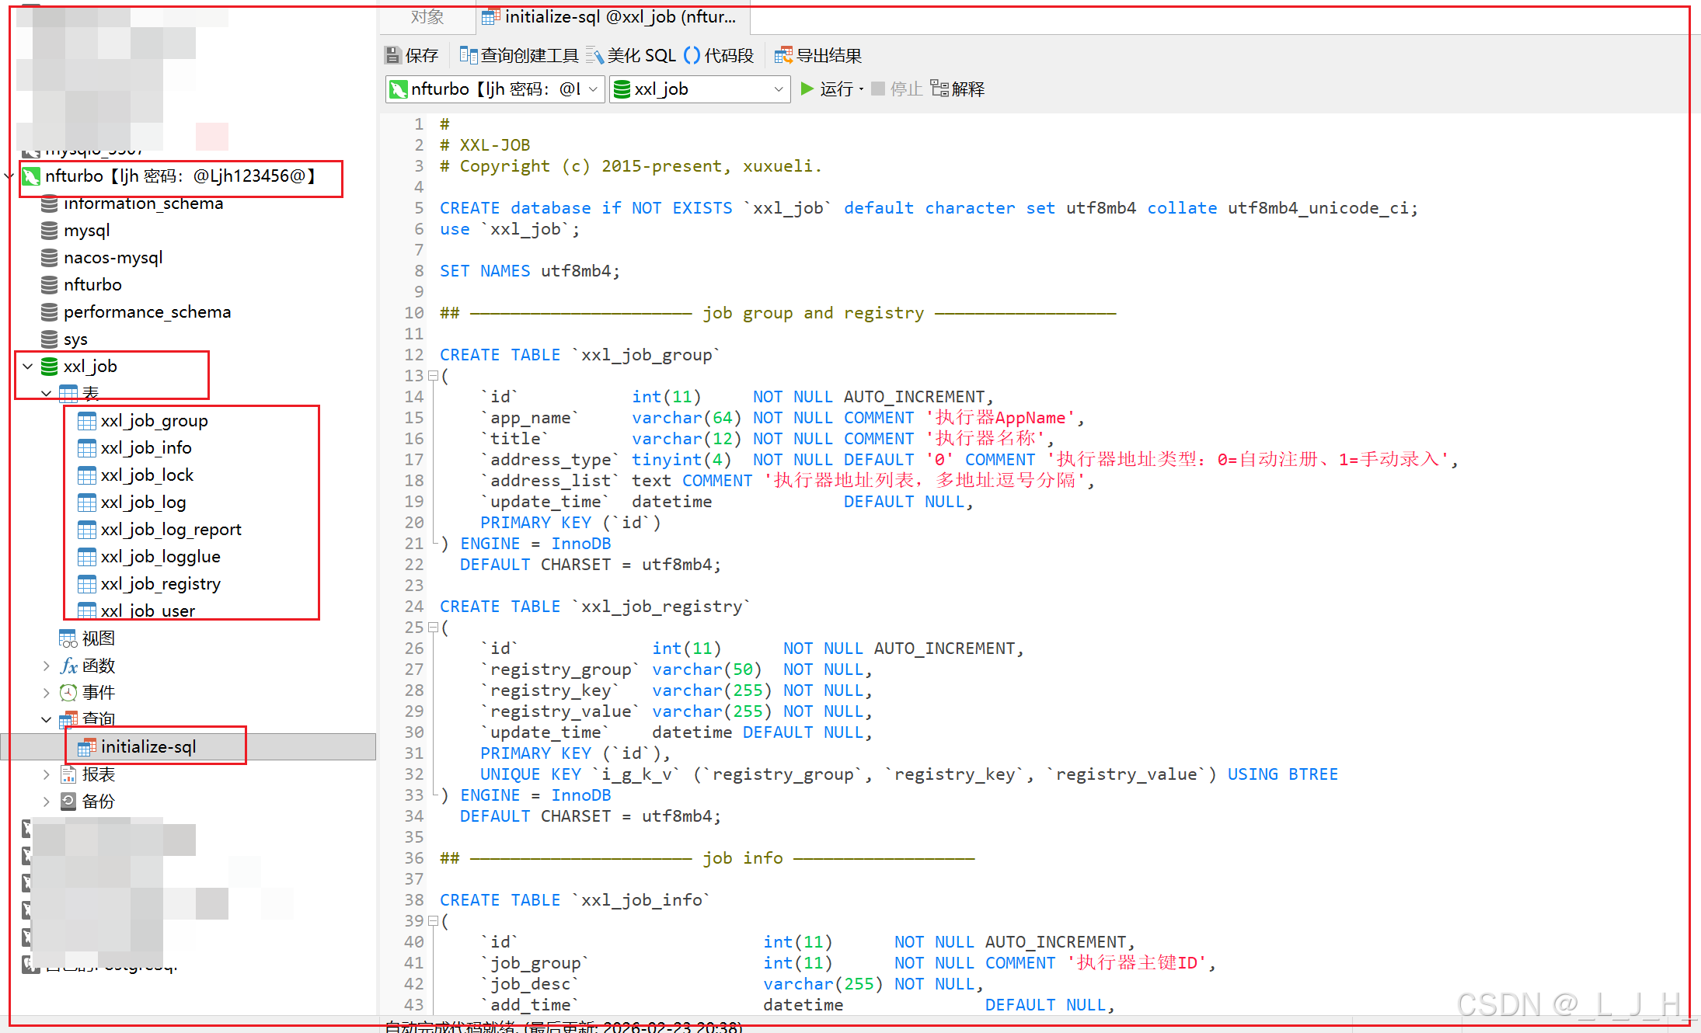The height and width of the screenshot is (1033, 1701).
Task: Select the xxl_job_group table icon
Action: click(87, 421)
